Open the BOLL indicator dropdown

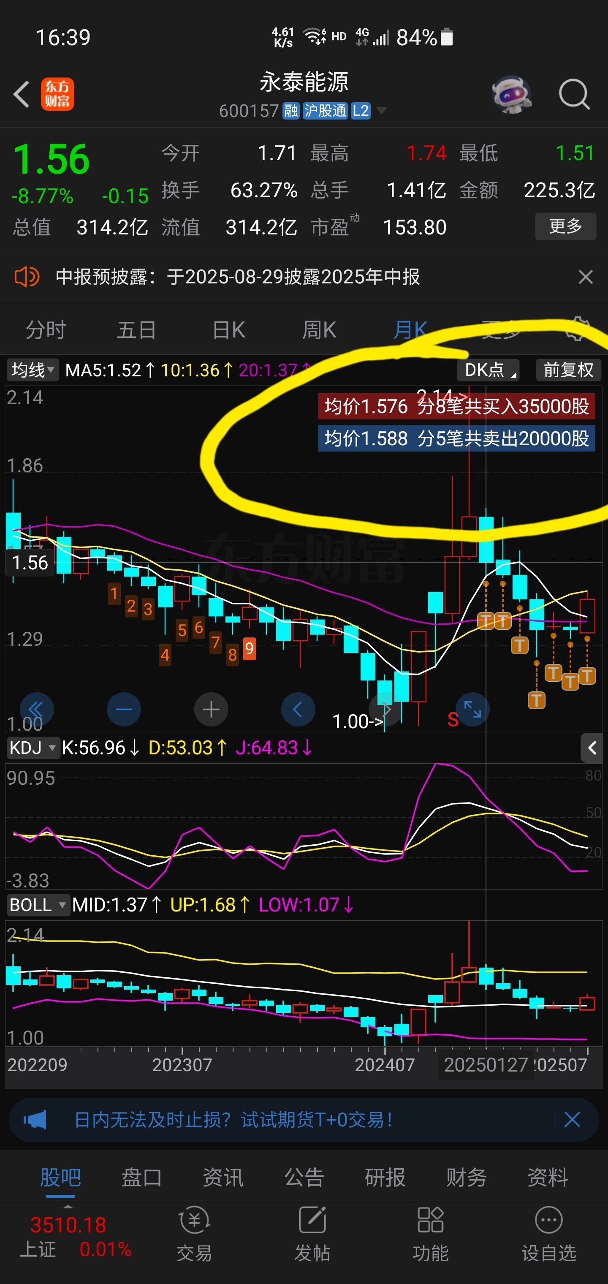38,905
